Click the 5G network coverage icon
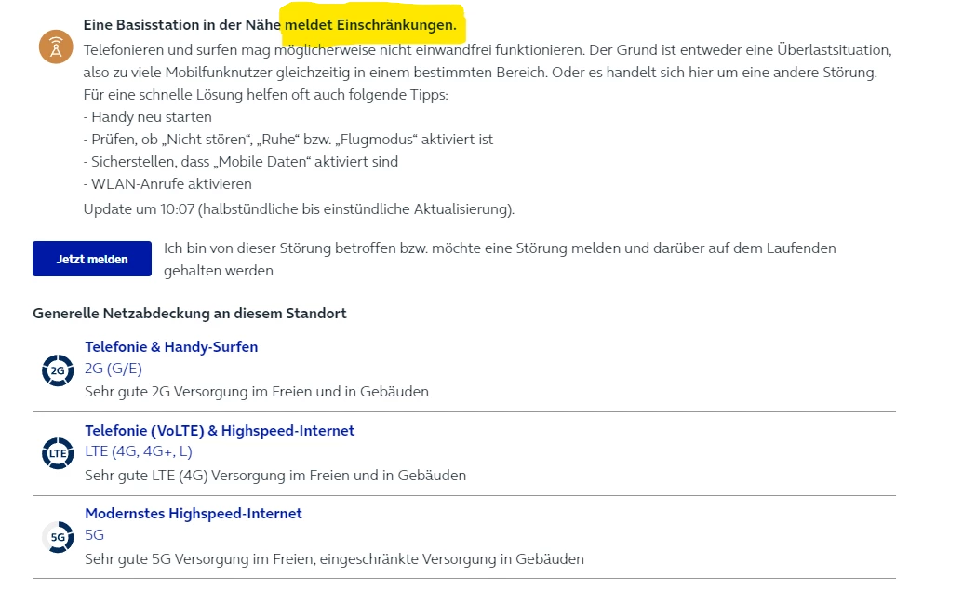 58,537
